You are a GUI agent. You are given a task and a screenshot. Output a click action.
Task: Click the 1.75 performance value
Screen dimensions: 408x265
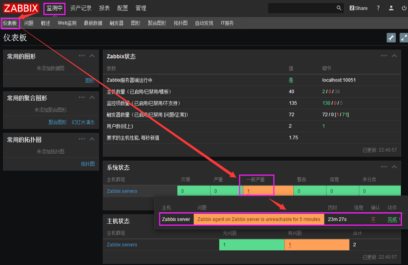click(293, 138)
